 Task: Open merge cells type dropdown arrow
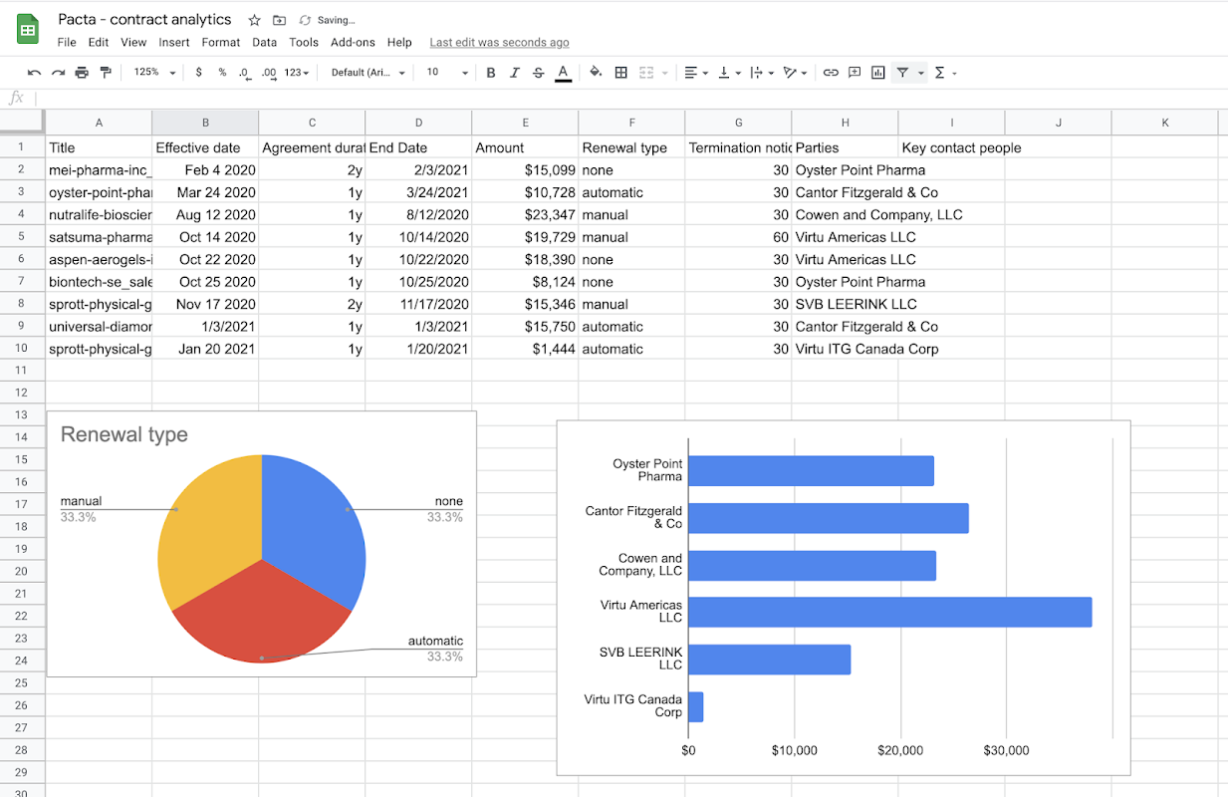coord(663,73)
